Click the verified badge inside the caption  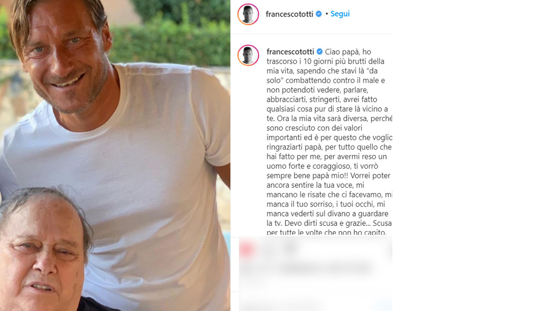[x=320, y=52]
